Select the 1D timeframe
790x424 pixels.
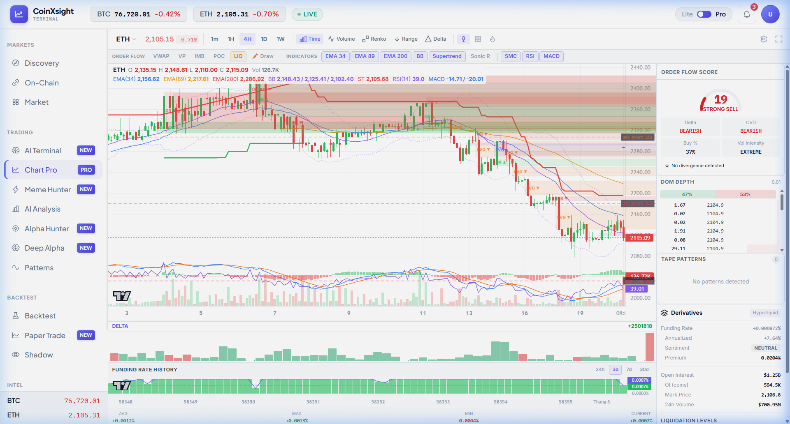(x=264, y=39)
